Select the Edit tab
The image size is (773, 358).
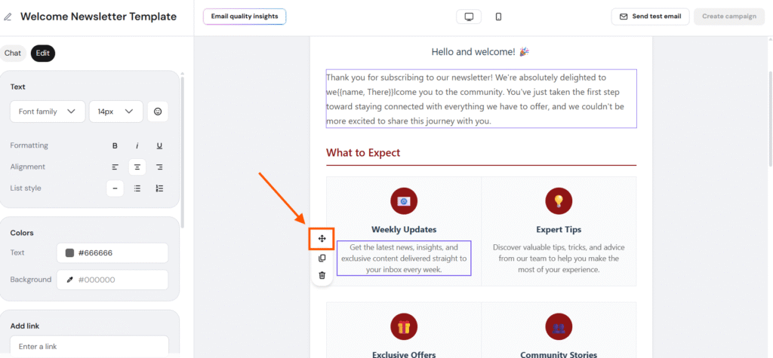coord(43,54)
